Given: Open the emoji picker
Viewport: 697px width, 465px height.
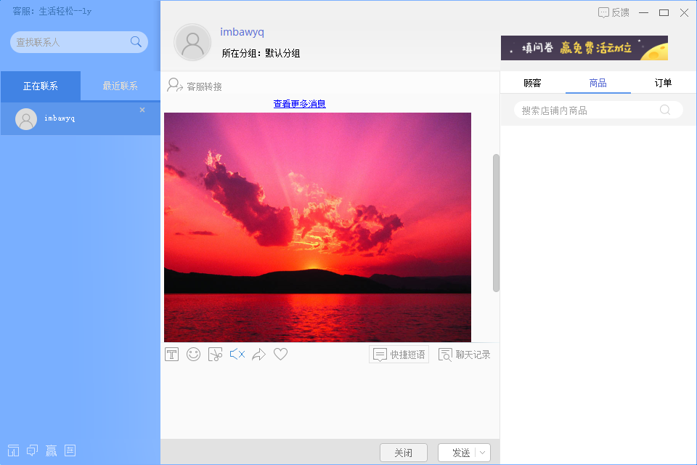Looking at the screenshot, I should (x=193, y=354).
